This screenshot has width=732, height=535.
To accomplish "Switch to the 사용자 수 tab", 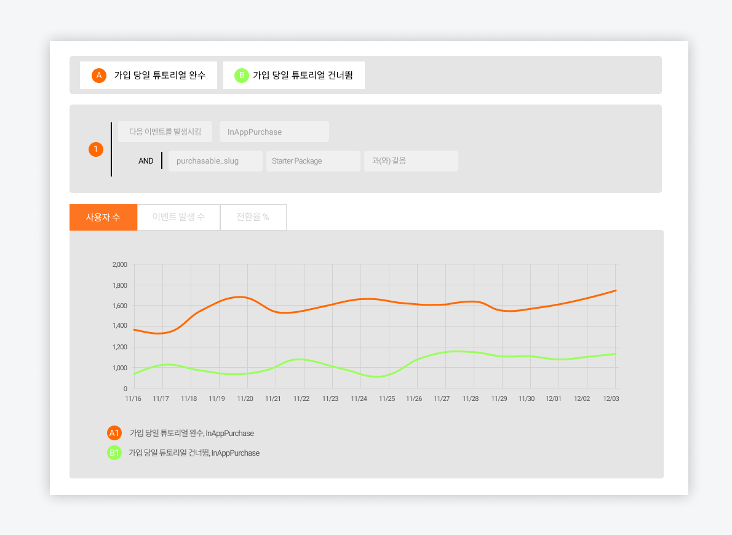I will [103, 217].
